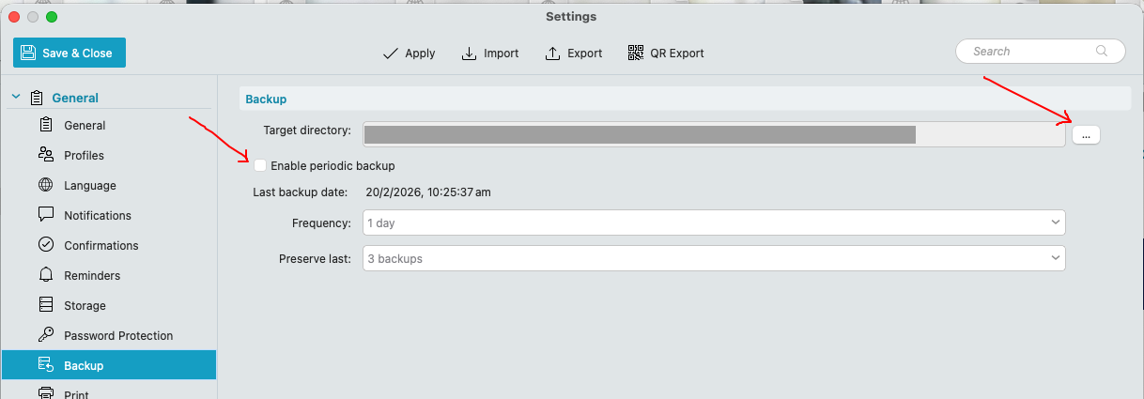Select the Storage icon in sidebar
Image resolution: width=1144 pixels, height=399 pixels.
[46, 305]
